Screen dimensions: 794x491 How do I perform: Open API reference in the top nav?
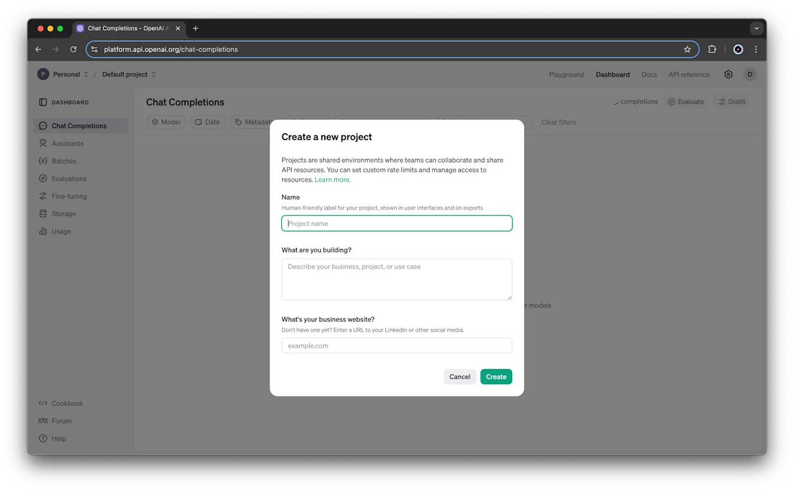pos(689,75)
